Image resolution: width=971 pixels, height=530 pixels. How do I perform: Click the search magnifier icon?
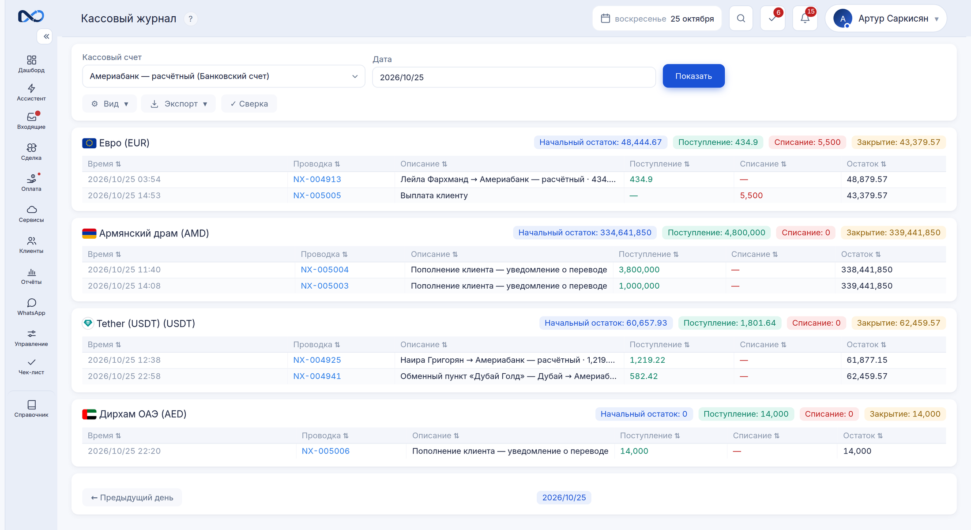pyautogui.click(x=741, y=19)
